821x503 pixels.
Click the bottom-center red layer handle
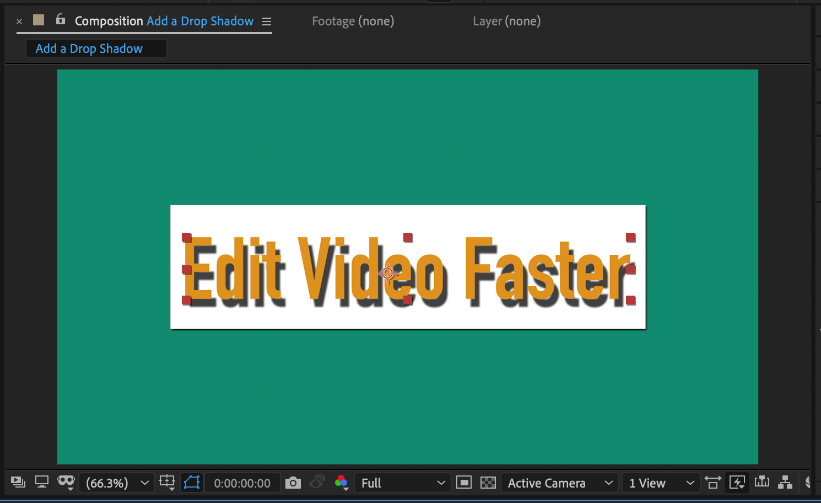coord(408,300)
